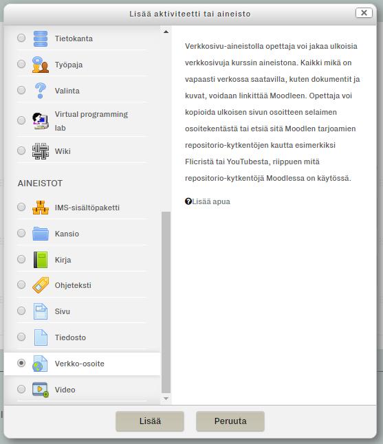
Task: Click the Wiki icon
Action: point(41,151)
